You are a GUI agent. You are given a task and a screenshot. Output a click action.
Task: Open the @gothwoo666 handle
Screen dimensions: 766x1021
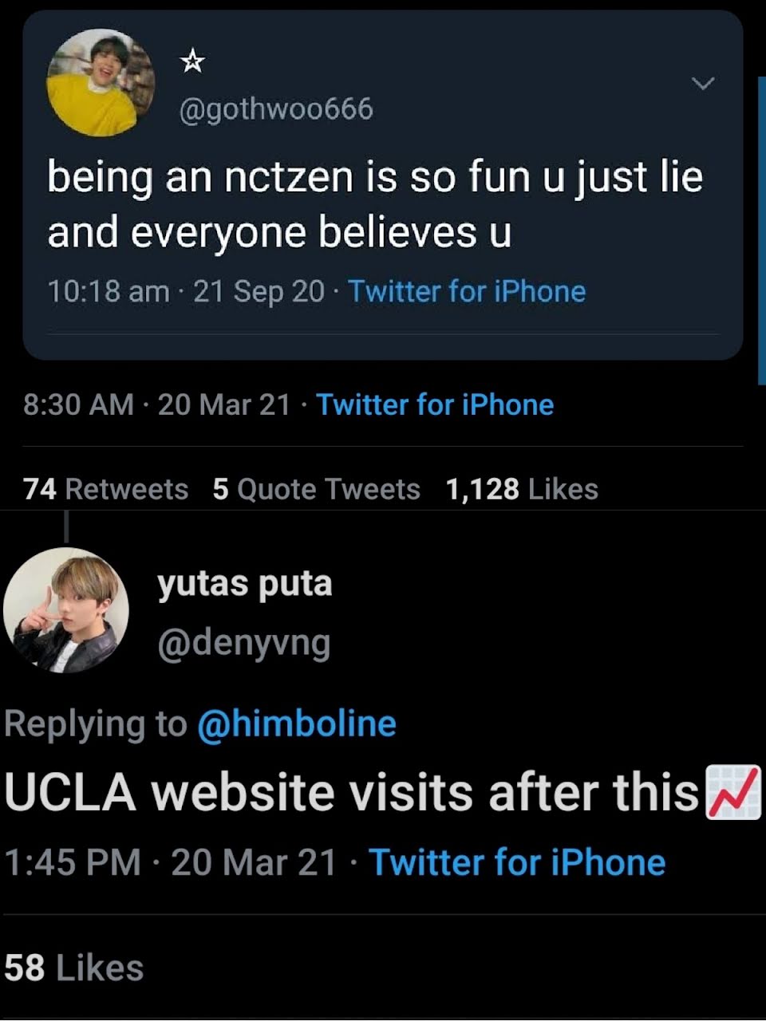(276, 109)
